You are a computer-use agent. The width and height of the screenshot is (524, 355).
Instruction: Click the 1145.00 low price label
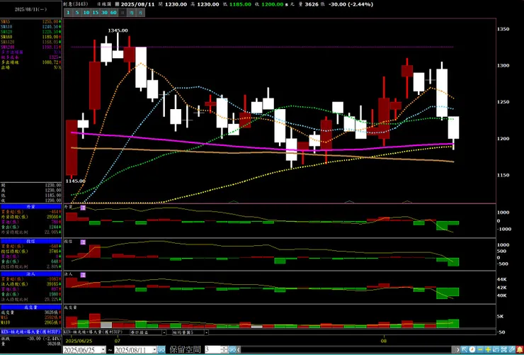[x=75, y=181]
